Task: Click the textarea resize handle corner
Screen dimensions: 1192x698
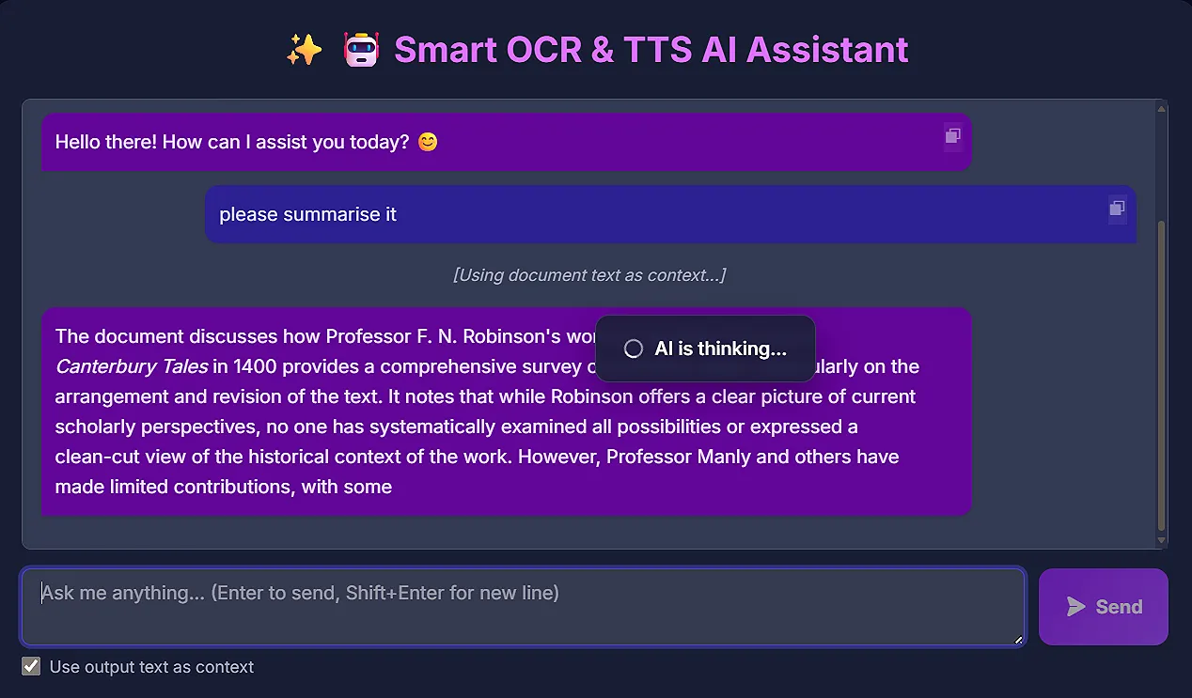Action: pyautogui.click(x=1018, y=640)
